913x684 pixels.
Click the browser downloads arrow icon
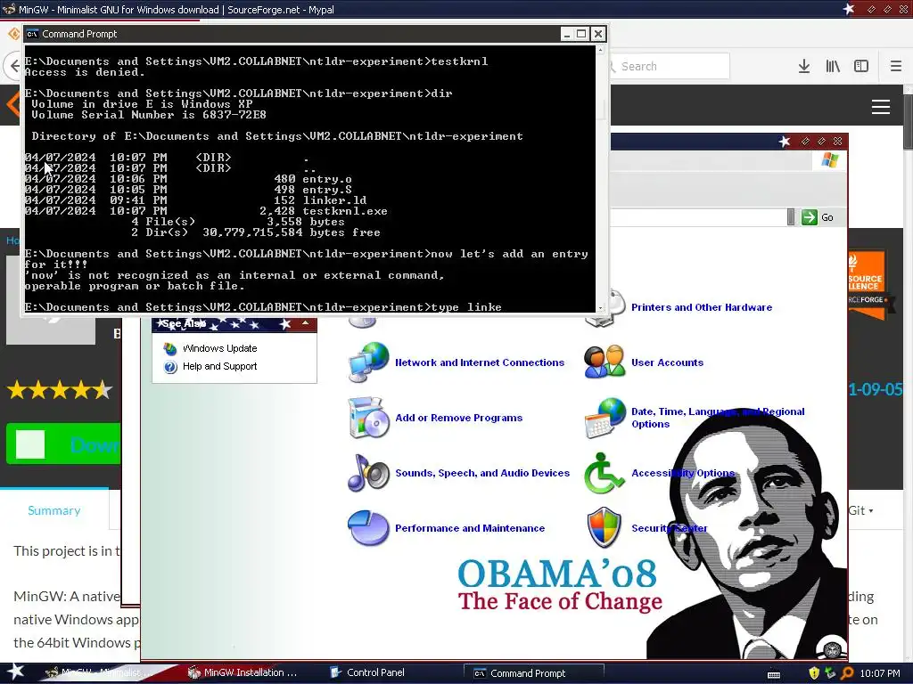[804, 66]
